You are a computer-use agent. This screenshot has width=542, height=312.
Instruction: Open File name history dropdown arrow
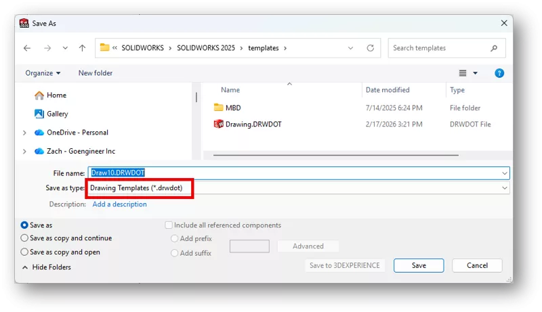(x=505, y=173)
